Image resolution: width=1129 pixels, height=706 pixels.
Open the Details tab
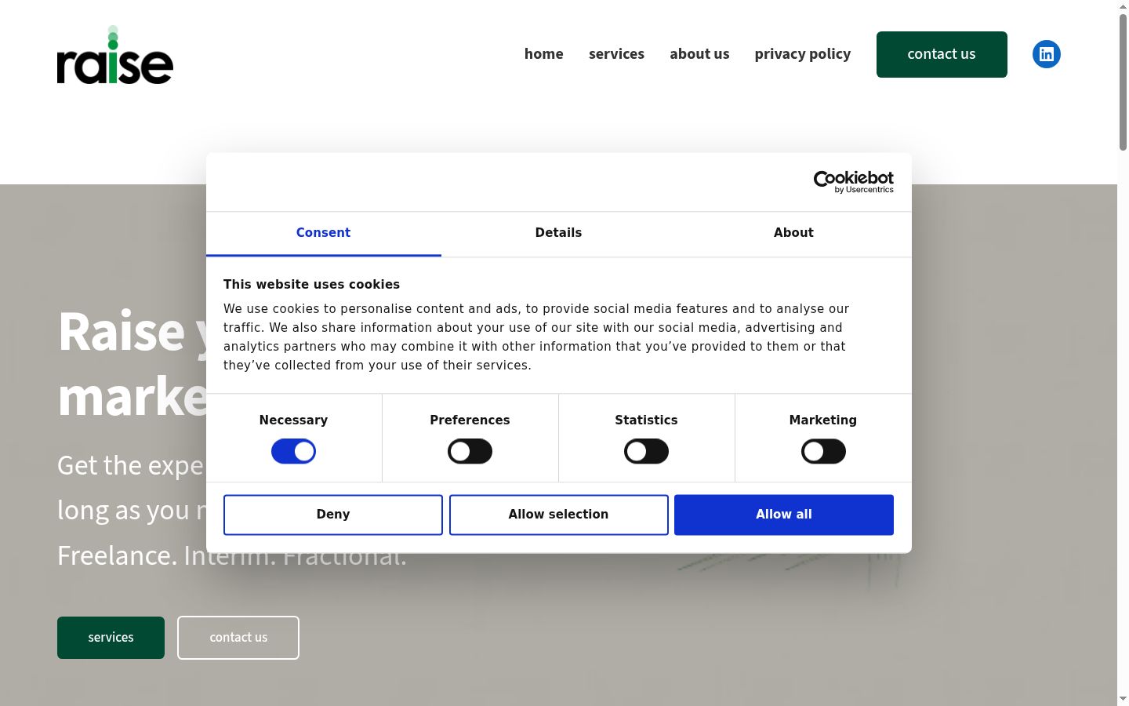pyautogui.click(x=558, y=233)
